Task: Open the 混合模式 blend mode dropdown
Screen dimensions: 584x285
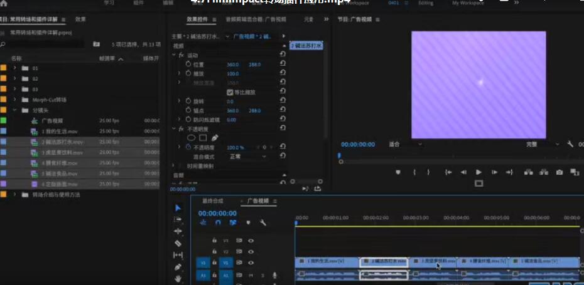Action: click(x=247, y=157)
